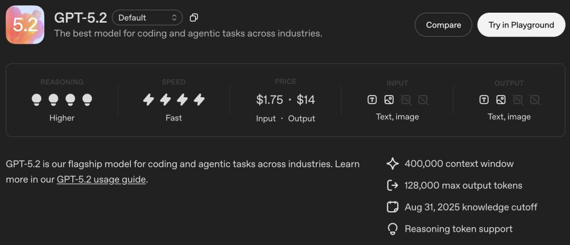Open Try in Playground
This screenshot has height=245, width=570.
pos(520,25)
